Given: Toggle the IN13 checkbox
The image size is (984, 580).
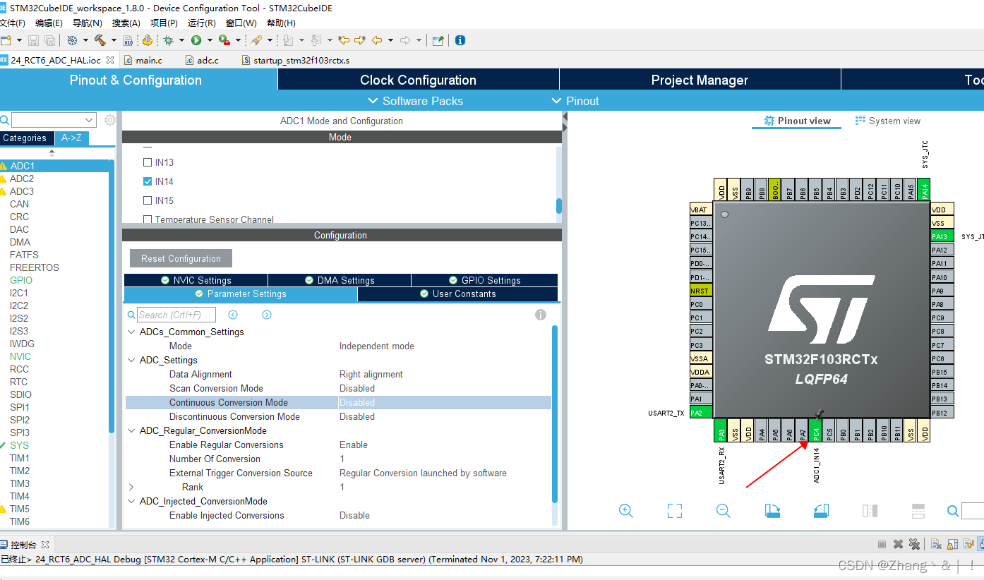Looking at the screenshot, I should (x=148, y=162).
